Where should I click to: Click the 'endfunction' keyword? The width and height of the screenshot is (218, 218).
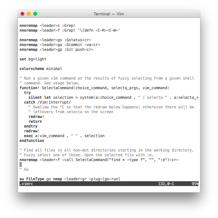[x=32, y=141]
